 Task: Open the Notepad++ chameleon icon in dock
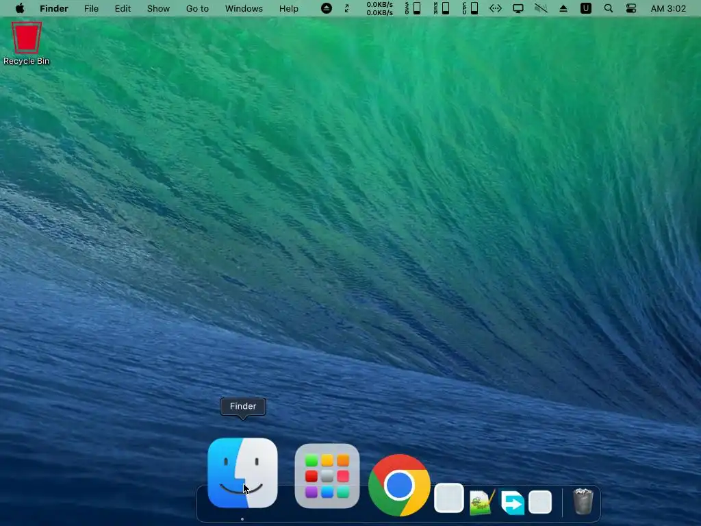(482, 502)
